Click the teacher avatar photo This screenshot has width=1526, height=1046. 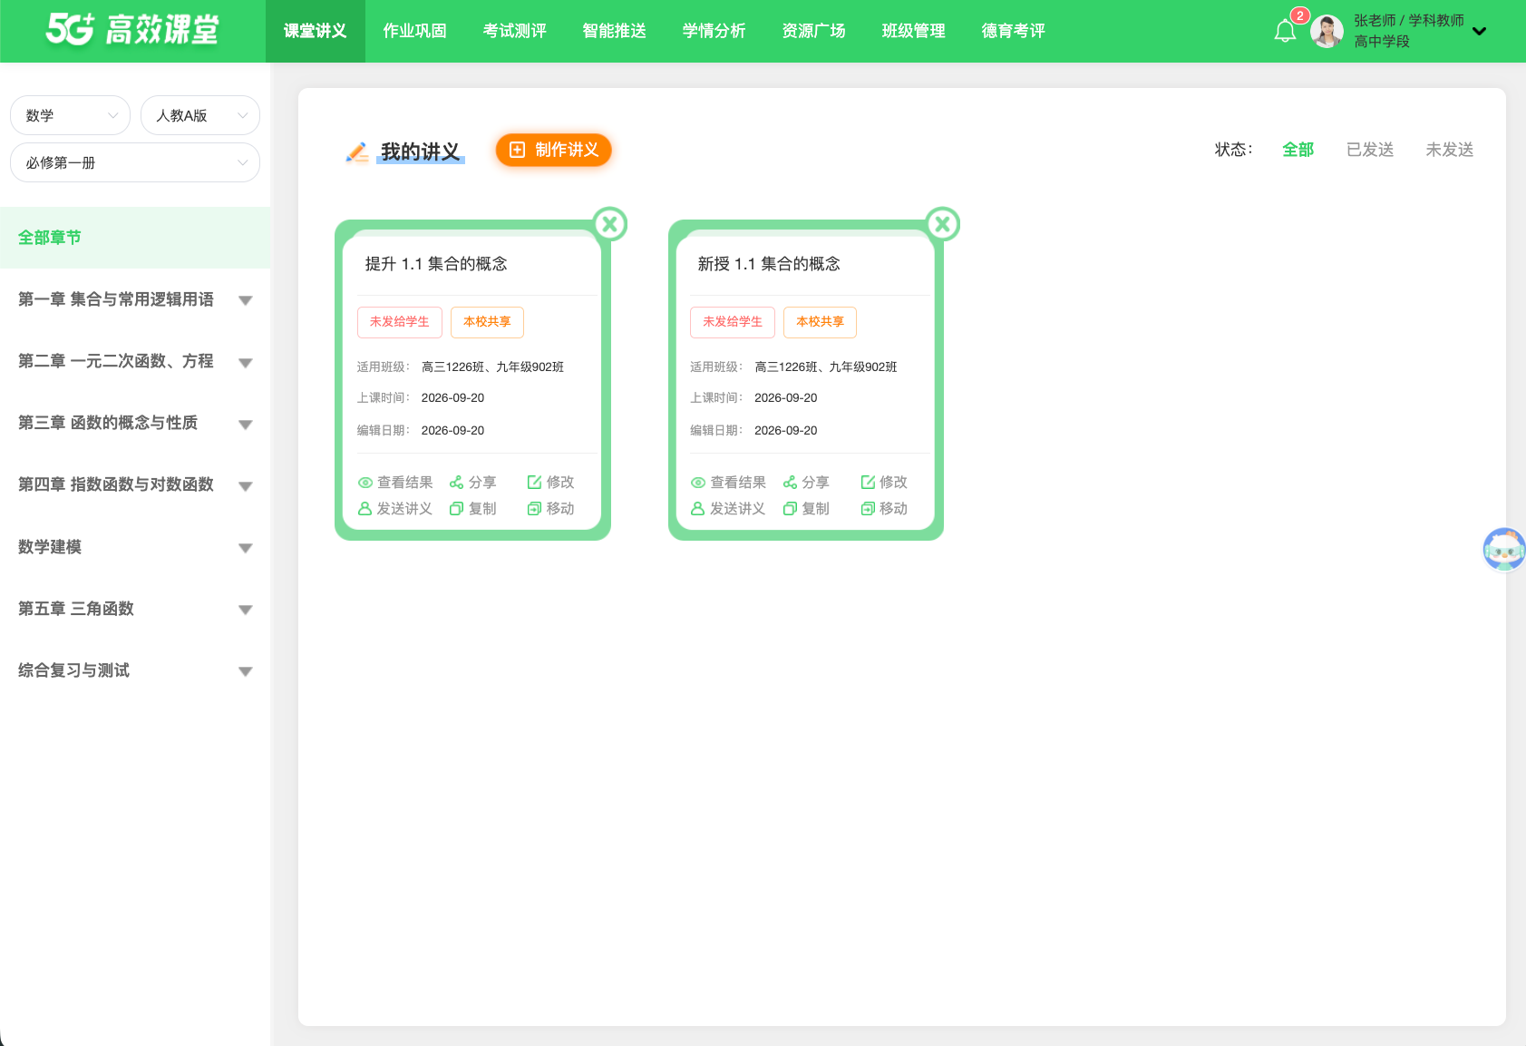click(x=1327, y=32)
